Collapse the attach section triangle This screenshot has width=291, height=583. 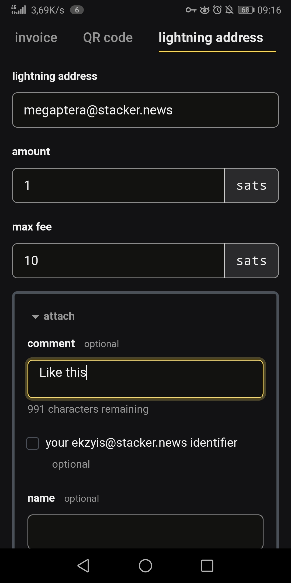(x=36, y=317)
